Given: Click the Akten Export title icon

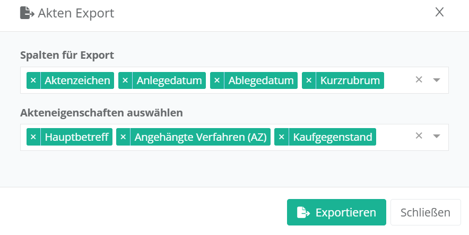Looking at the screenshot, I should [x=27, y=13].
